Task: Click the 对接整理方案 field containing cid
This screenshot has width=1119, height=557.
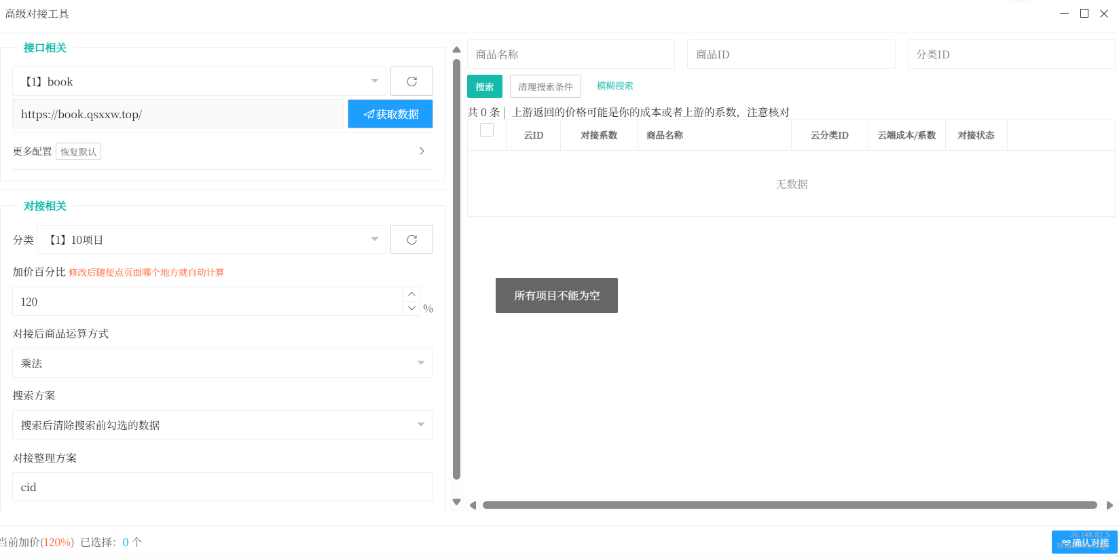Action: [223, 487]
